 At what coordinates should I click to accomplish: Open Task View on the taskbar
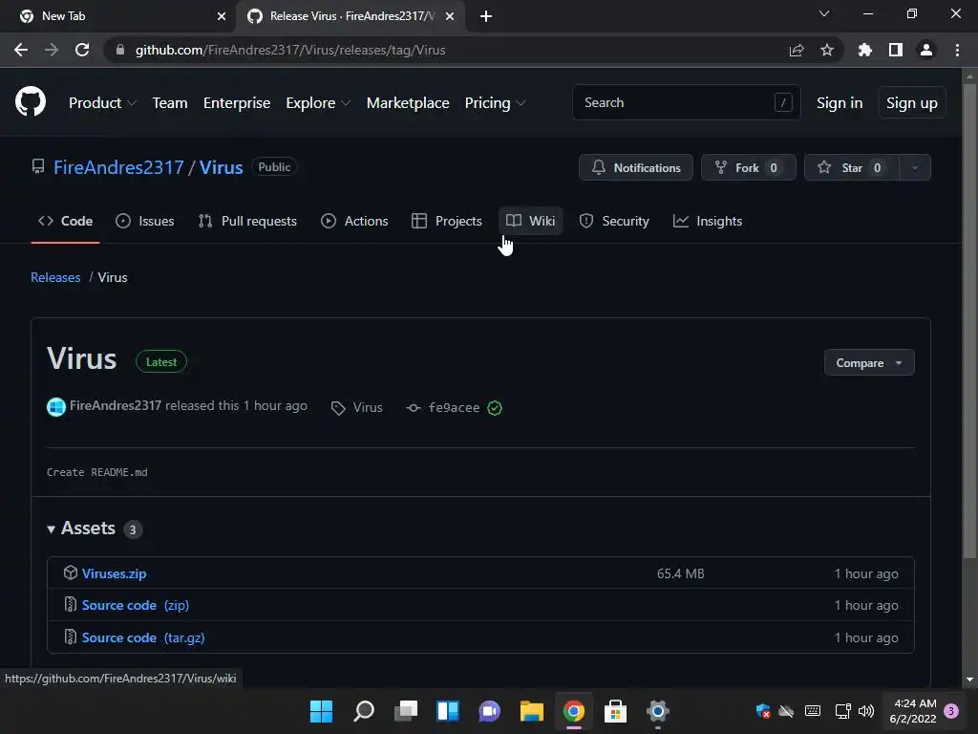click(x=405, y=711)
